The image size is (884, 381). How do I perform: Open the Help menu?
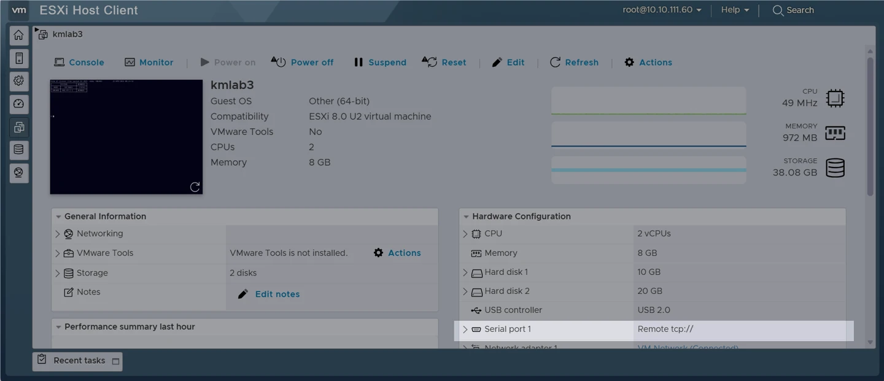[735, 10]
